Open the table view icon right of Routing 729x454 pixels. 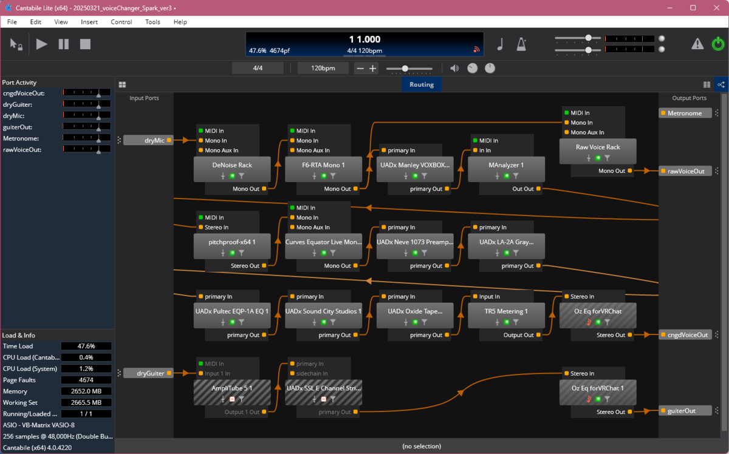point(707,85)
